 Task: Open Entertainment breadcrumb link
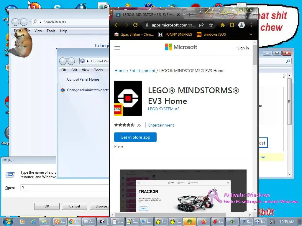pyautogui.click(x=142, y=71)
